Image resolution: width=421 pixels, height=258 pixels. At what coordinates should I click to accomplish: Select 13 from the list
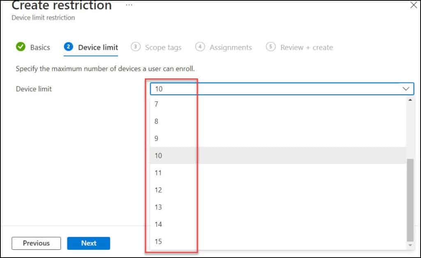(158, 207)
